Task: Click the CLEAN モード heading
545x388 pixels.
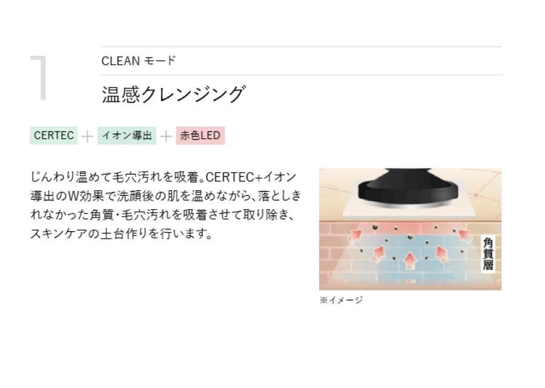Action: click(139, 61)
